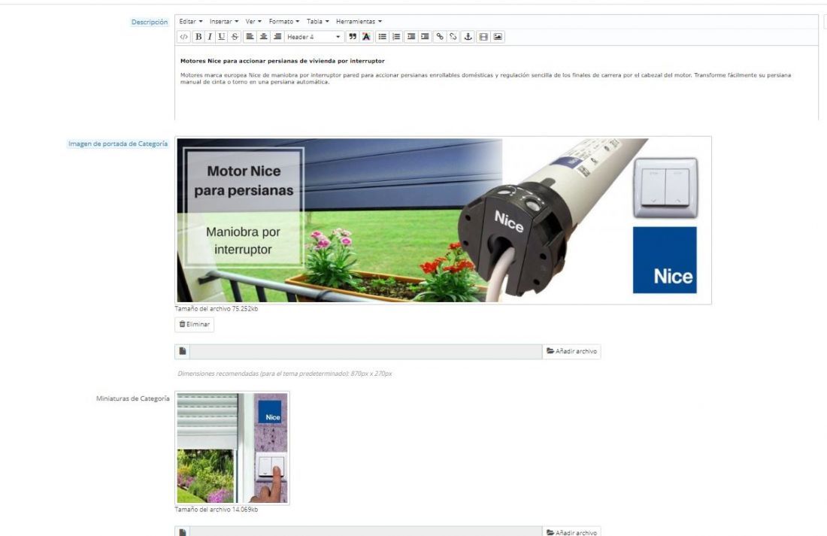The image size is (827, 536).
Task: Open the Editar menu
Action: pos(190,22)
